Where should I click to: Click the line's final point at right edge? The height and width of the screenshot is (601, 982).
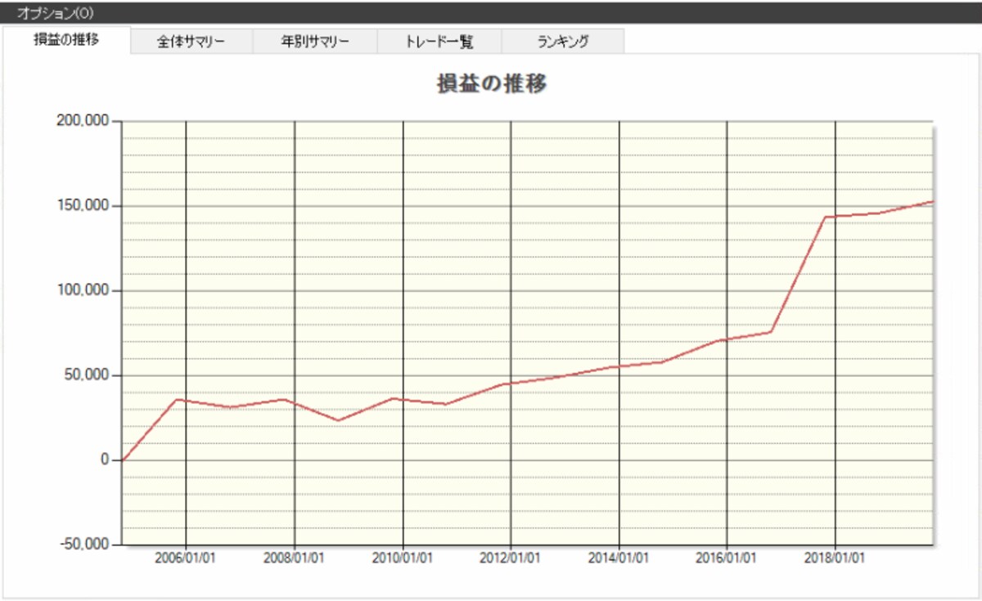pos(932,202)
